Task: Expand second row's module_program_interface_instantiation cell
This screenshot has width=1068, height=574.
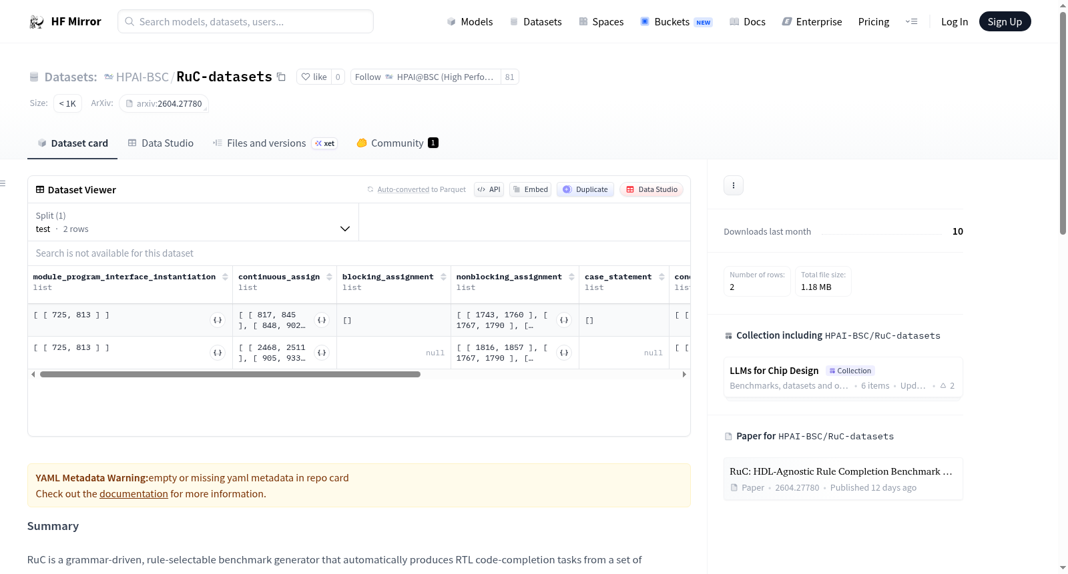Action: point(218,353)
